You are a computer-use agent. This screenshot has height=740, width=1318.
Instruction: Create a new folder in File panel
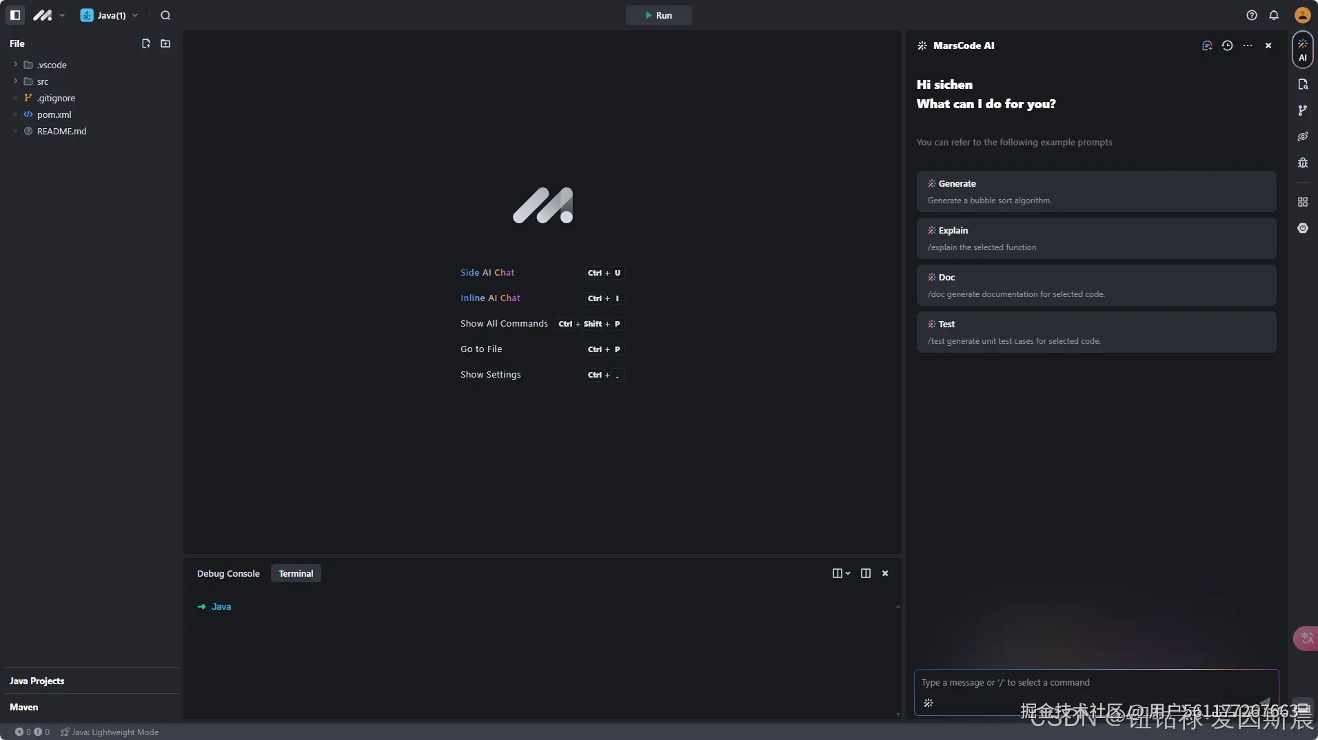click(165, 43)
